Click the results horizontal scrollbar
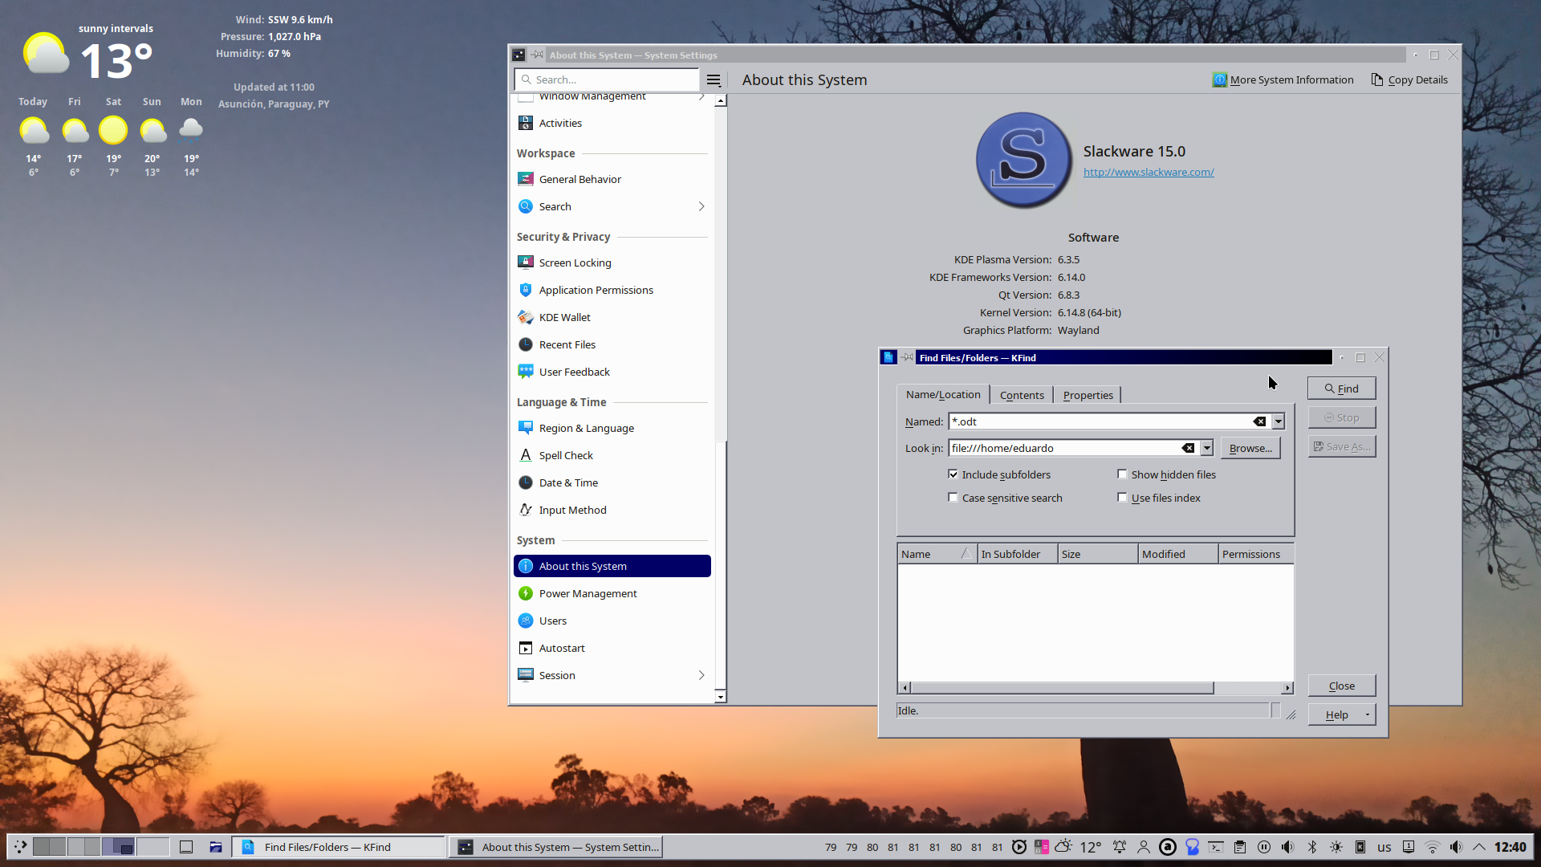This screenshot has width=1541, height=867. 1062,688
